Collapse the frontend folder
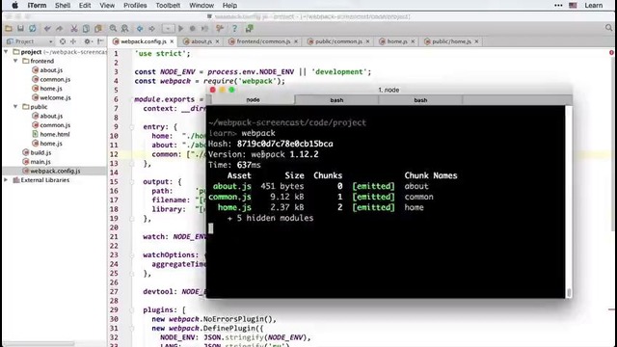 15,61
